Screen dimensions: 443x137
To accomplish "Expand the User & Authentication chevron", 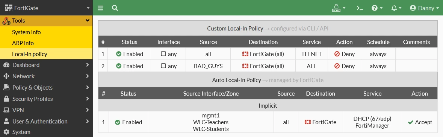I will point(87,122).
